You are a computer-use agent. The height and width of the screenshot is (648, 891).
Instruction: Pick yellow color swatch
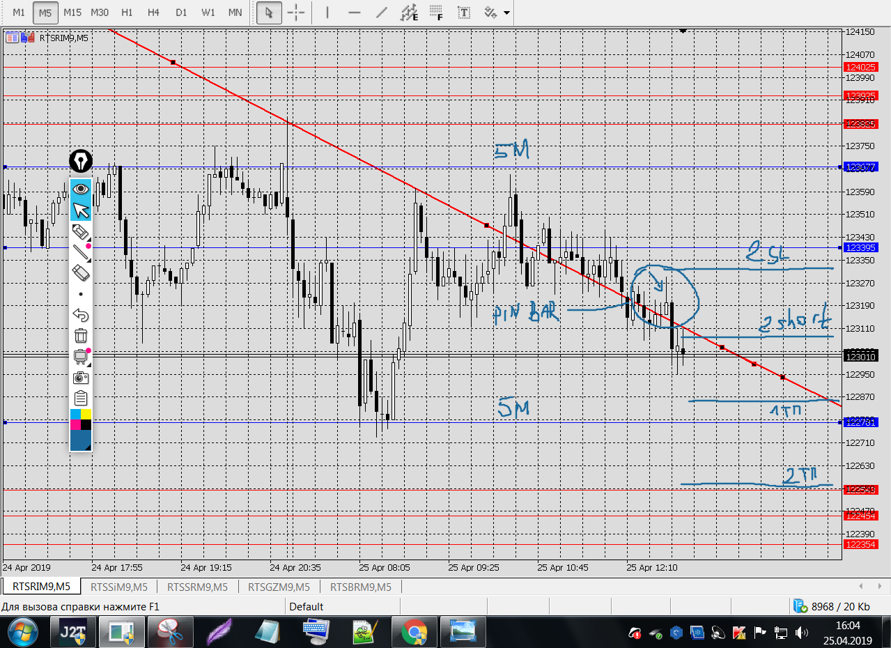pos(86,415)
